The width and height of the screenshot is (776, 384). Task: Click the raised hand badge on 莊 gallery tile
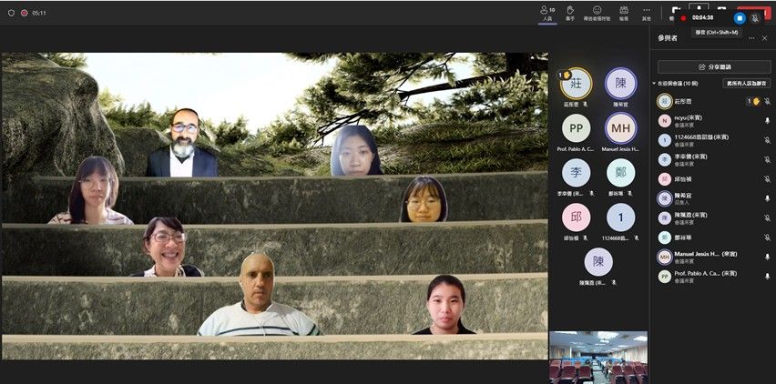point(566,75)
